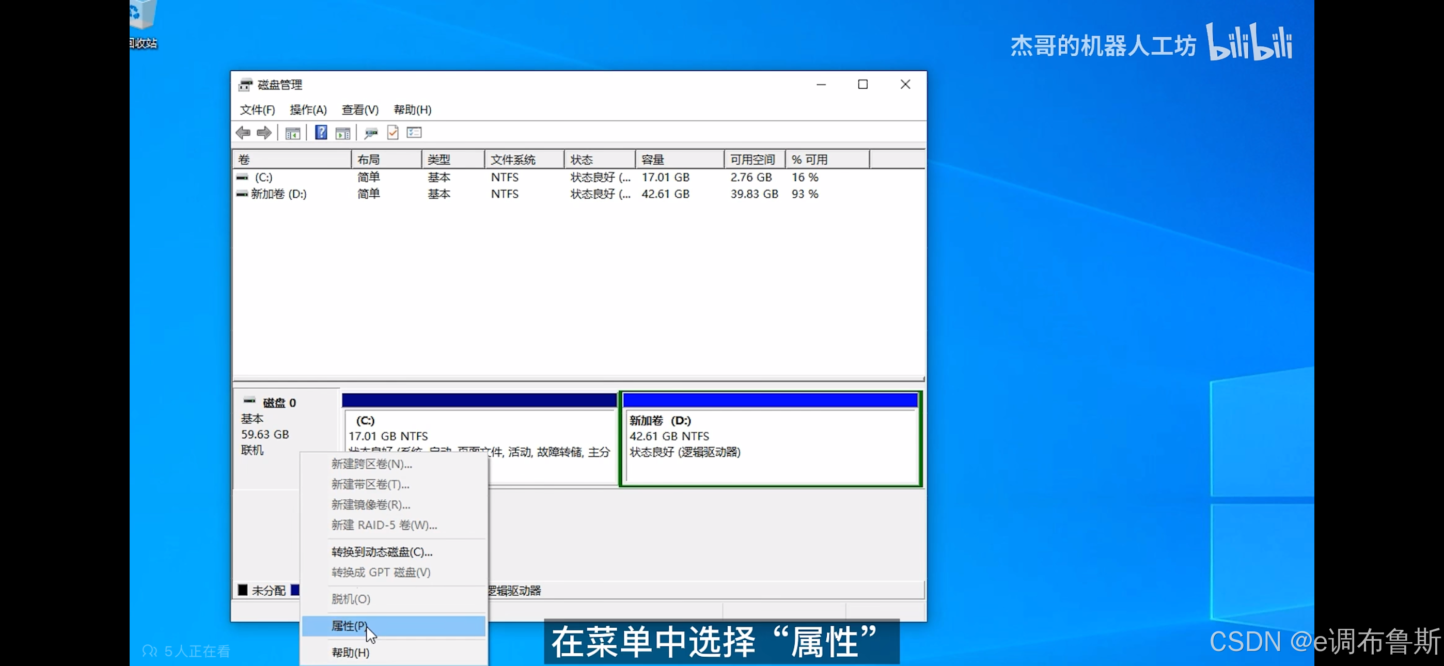Close the Disk Management window
The height and width of the screenshot is (666, 1444).
tap(905, 85)
